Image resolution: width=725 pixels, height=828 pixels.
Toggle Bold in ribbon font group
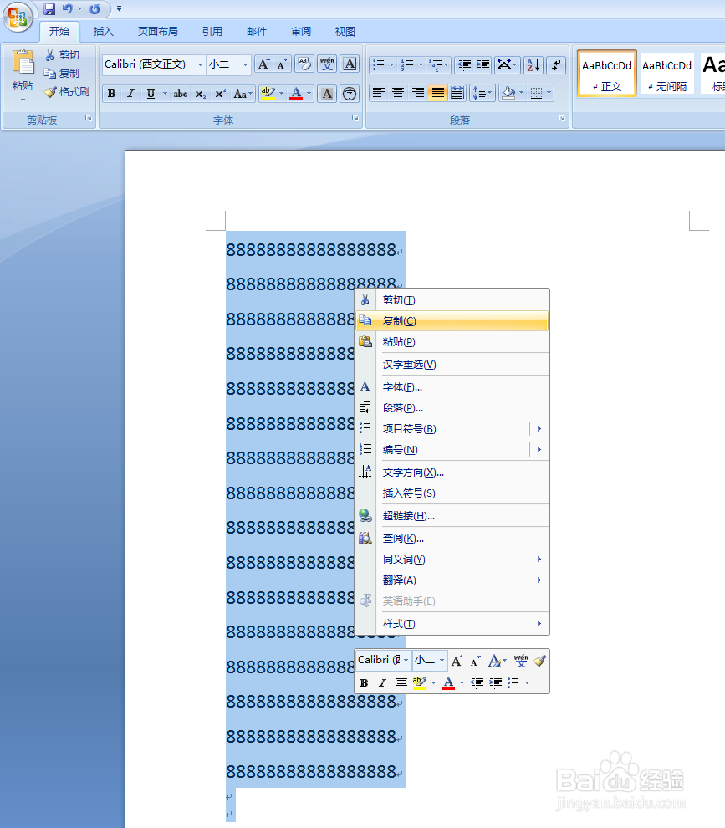[111, 94]
